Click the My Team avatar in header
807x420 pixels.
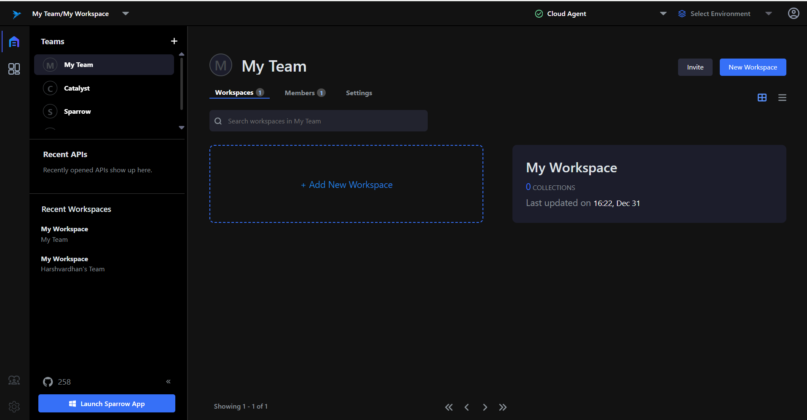pyautogui.click(x=221, y=65)
